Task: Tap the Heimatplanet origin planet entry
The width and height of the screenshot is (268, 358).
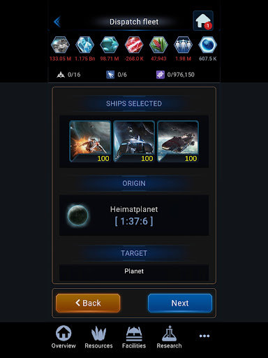Action: coord(134,215)
